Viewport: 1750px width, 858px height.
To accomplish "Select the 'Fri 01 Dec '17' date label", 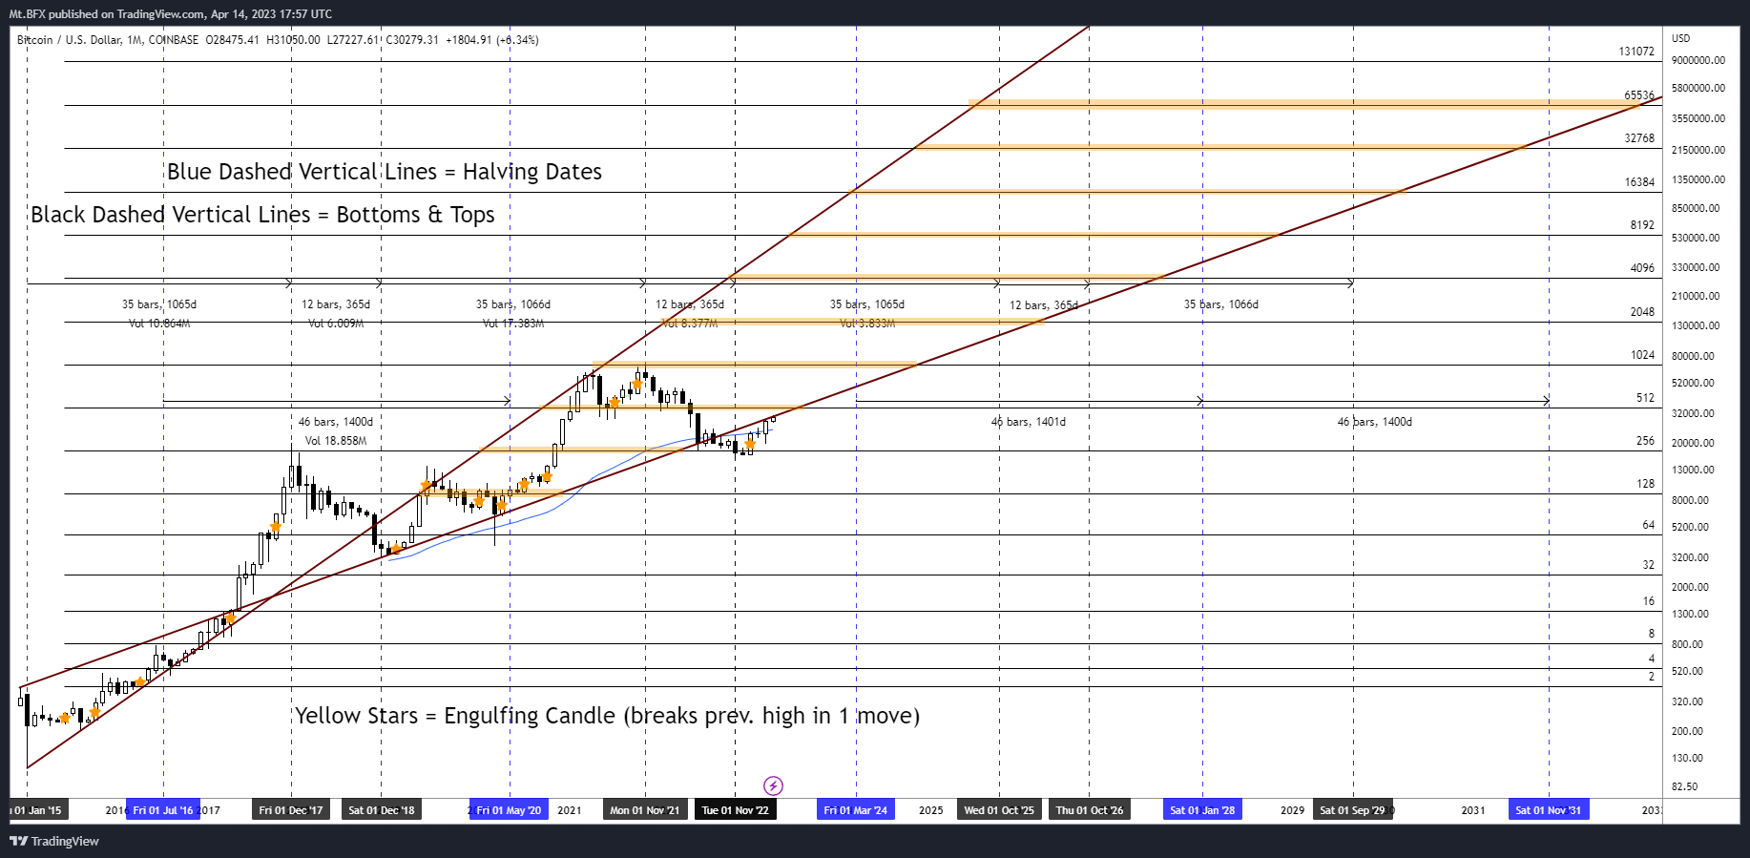I will click(291, 810).
